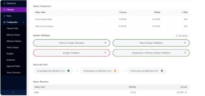Refresh Budget Validation icon
Image resolution: width=205 pixels, height=96 pixels.
pyautogui.click(x=106, y=53)
